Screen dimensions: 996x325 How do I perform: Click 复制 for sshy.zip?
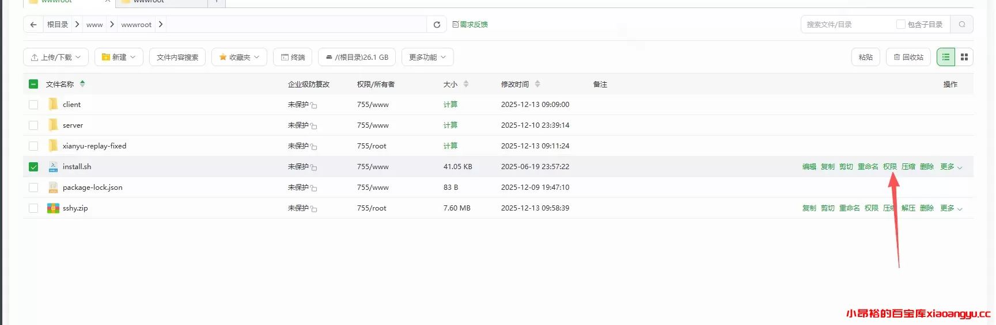(809, 208)
